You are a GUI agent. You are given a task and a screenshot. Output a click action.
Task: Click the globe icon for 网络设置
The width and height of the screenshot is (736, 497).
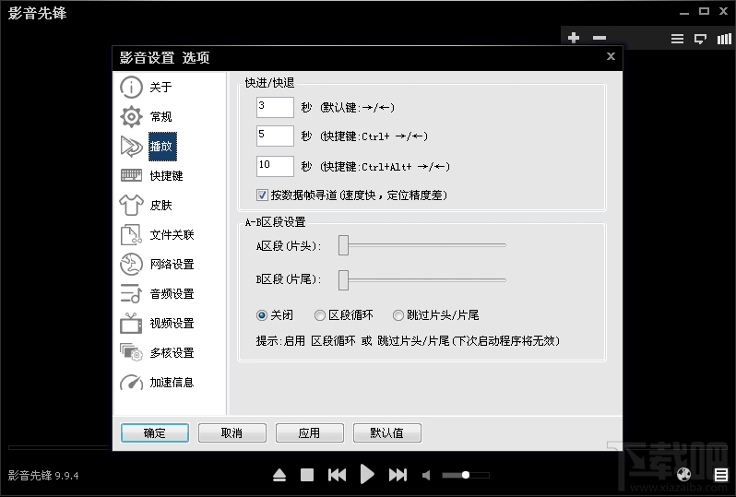(x=131, y=265)
